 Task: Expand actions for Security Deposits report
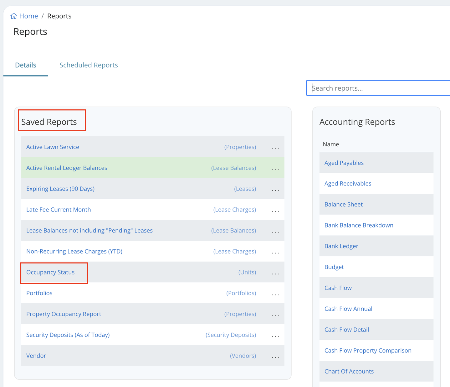point(275,335)
